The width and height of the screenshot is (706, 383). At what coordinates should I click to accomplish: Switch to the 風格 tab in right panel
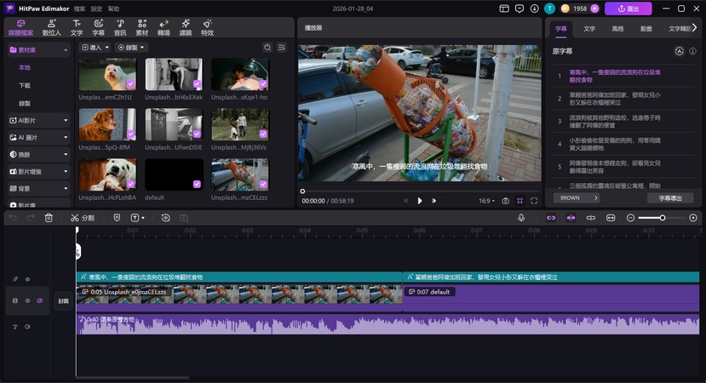(617, 28)
